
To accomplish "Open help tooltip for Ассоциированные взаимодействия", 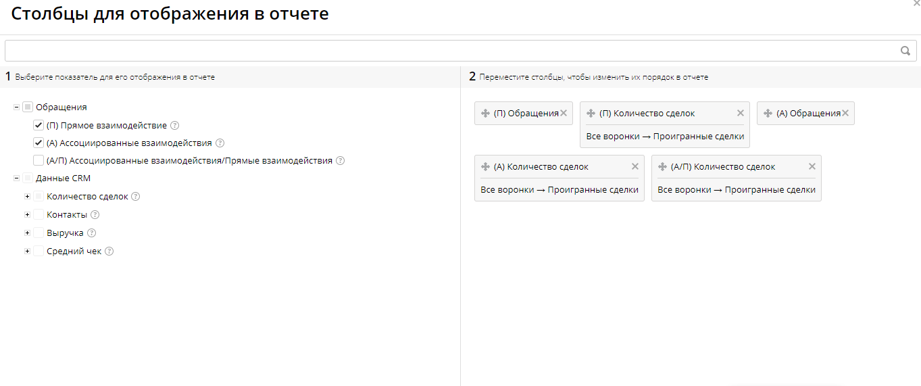I will (x=220, y=143).
